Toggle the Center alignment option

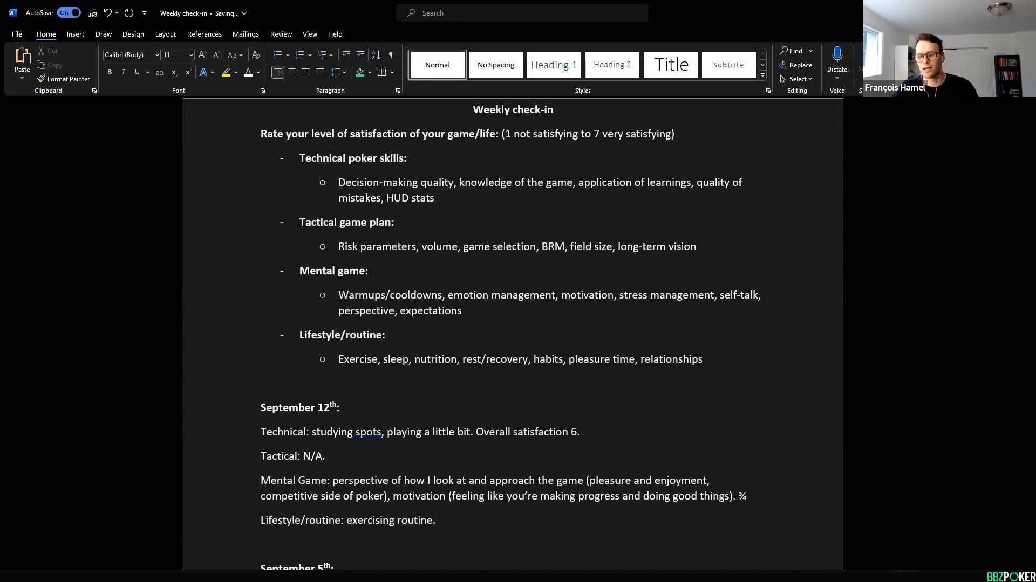click(x=291, y=72)
